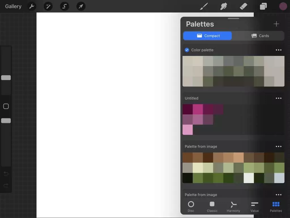This screenshot has width=290, height=218.
Task: Add a new palette with plus icon
Action: (x=276, y=24)
